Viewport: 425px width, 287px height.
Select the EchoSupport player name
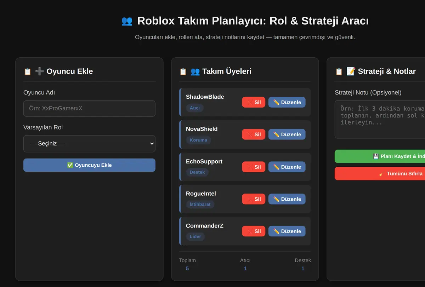click(x=204, y=162)
